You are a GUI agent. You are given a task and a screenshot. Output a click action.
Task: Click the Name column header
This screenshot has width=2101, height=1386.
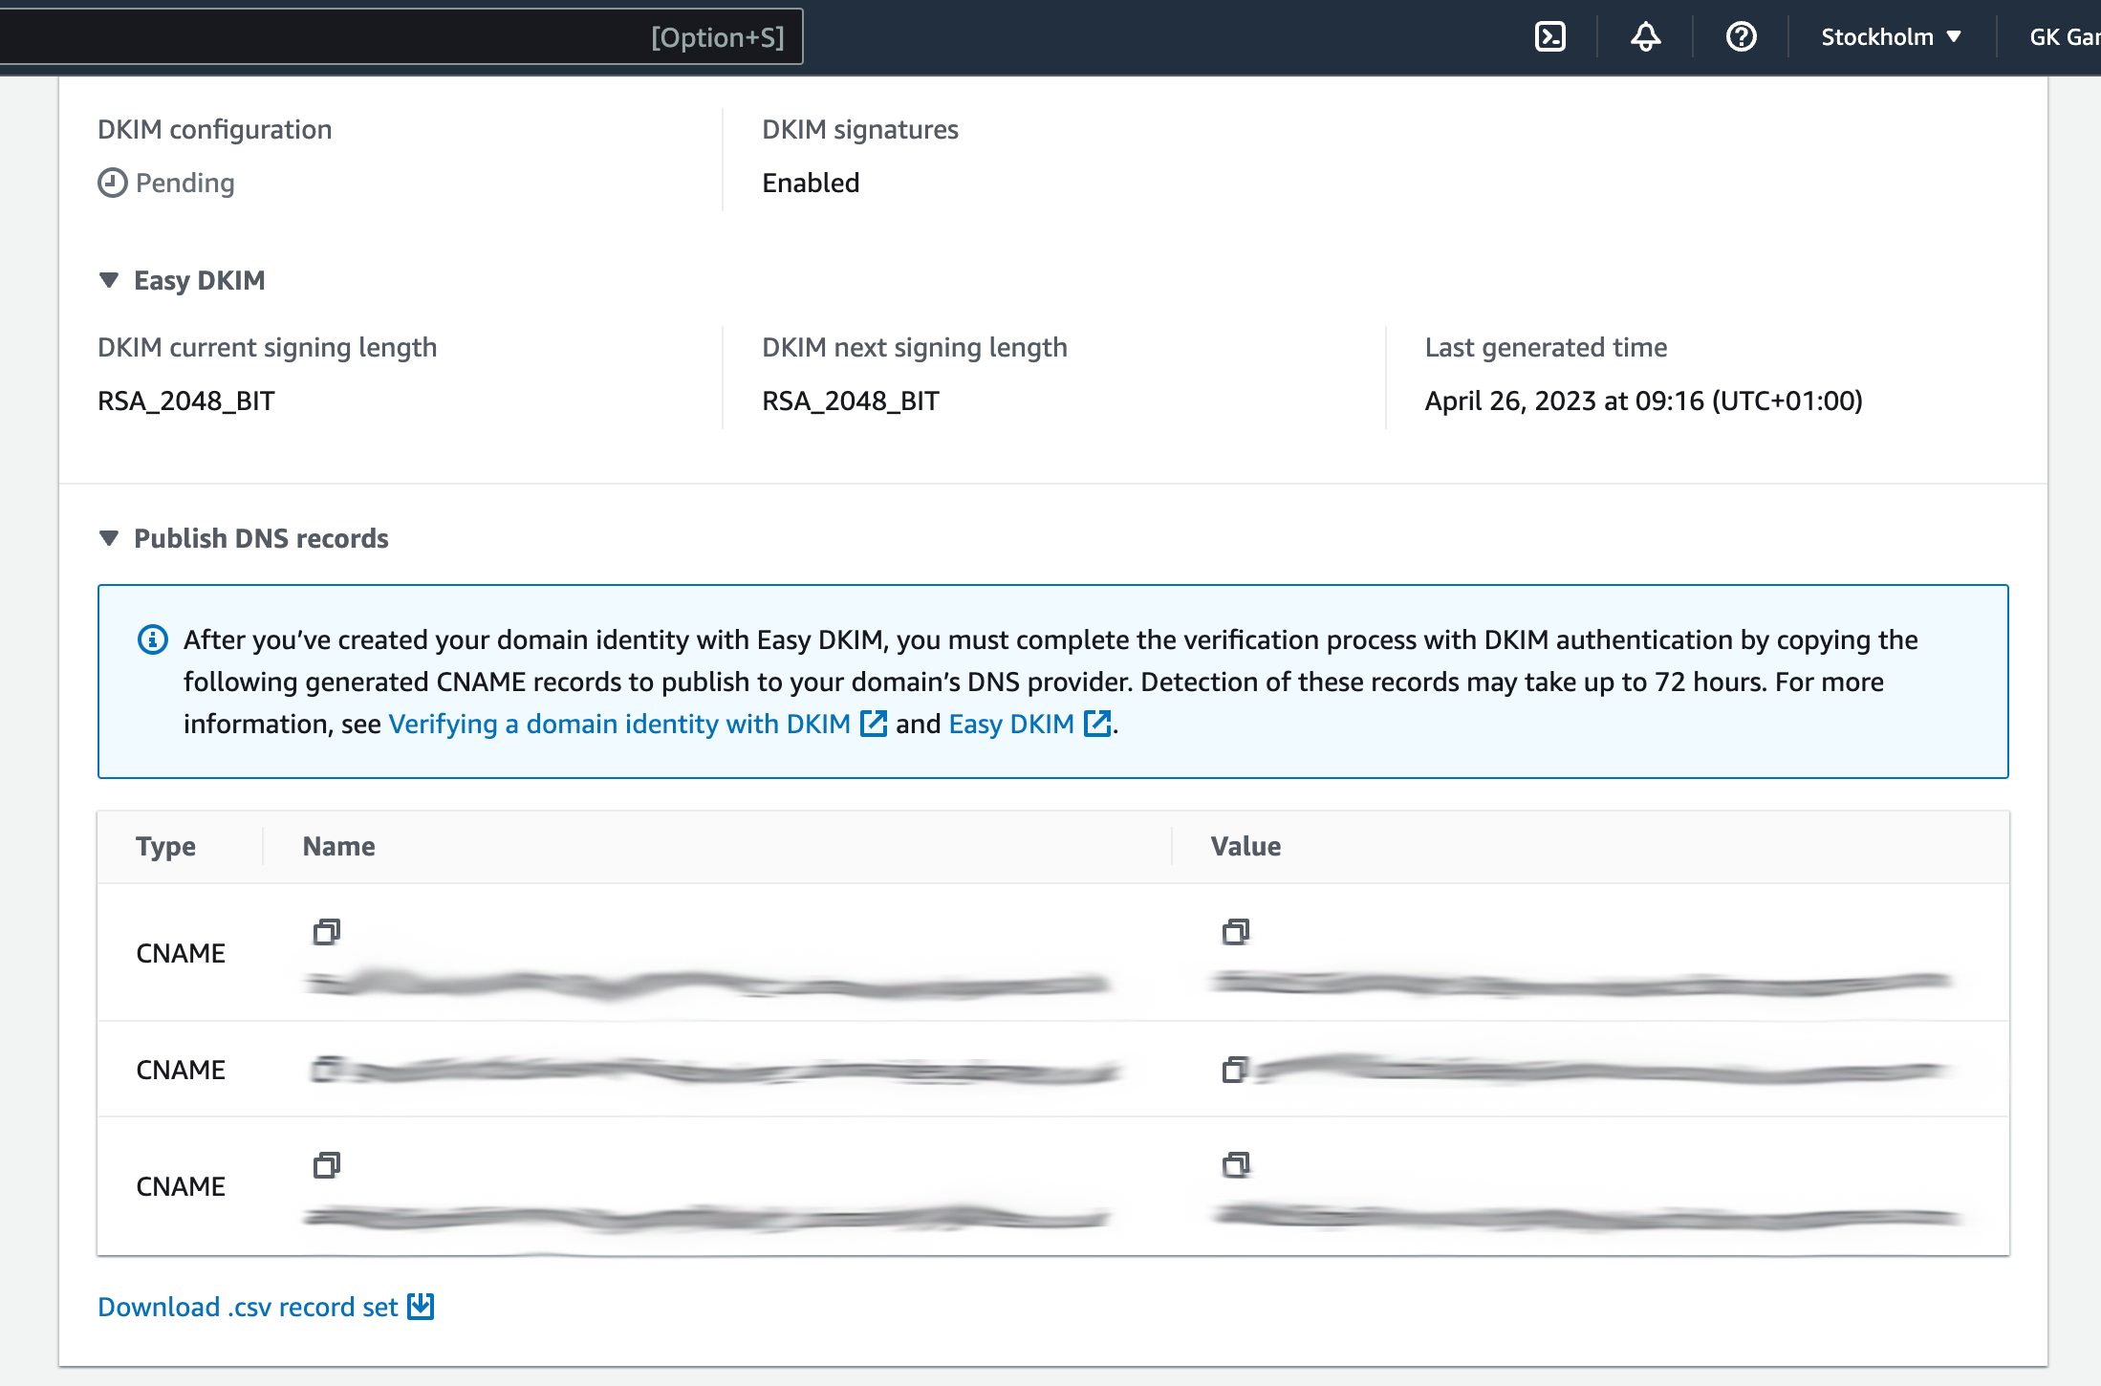(x=338, y=846)
